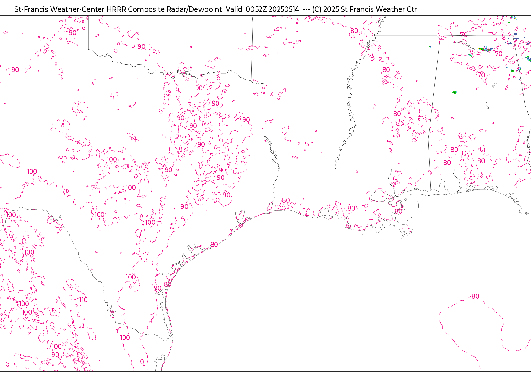Click the "110" dewpoint contour label
531x387 pixels.
pyautogui.click(x=84, y=300)
